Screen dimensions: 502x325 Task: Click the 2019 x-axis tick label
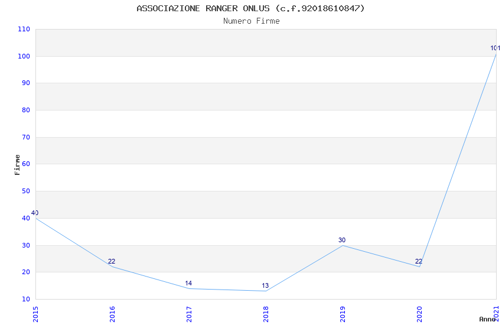point(343,314)
